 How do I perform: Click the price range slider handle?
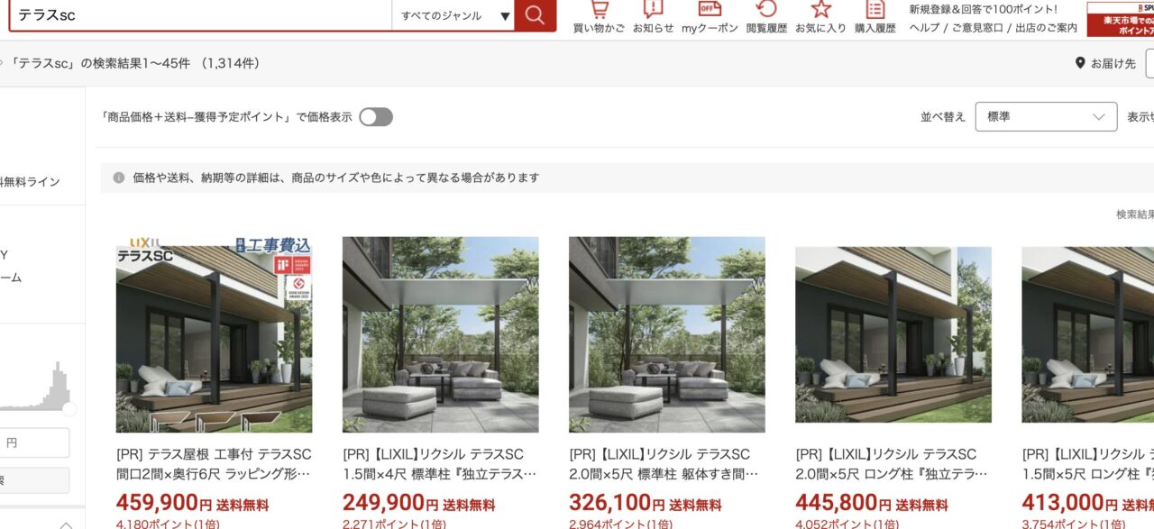coord(69,409)
